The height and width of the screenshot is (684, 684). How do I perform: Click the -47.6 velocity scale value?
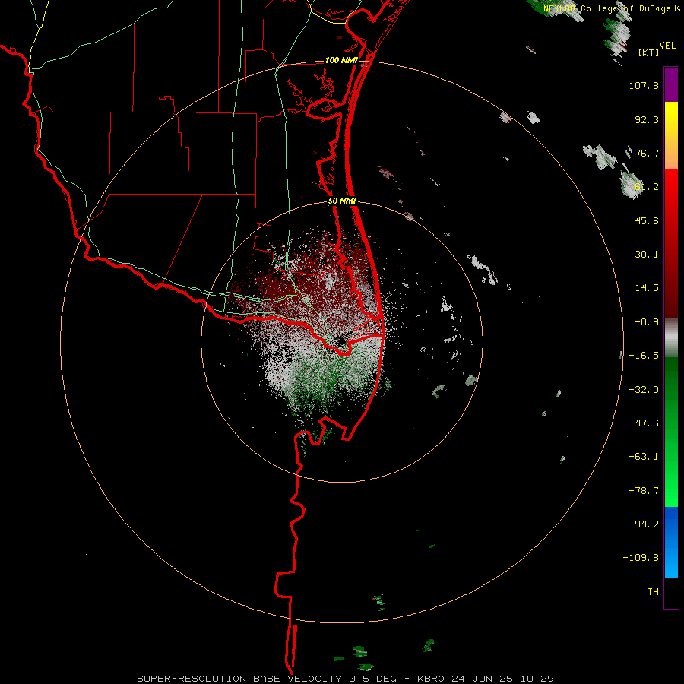click(x=644, y=423)
